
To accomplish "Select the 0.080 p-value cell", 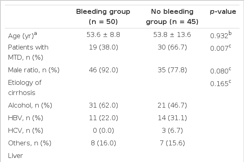I will point(220,71).
